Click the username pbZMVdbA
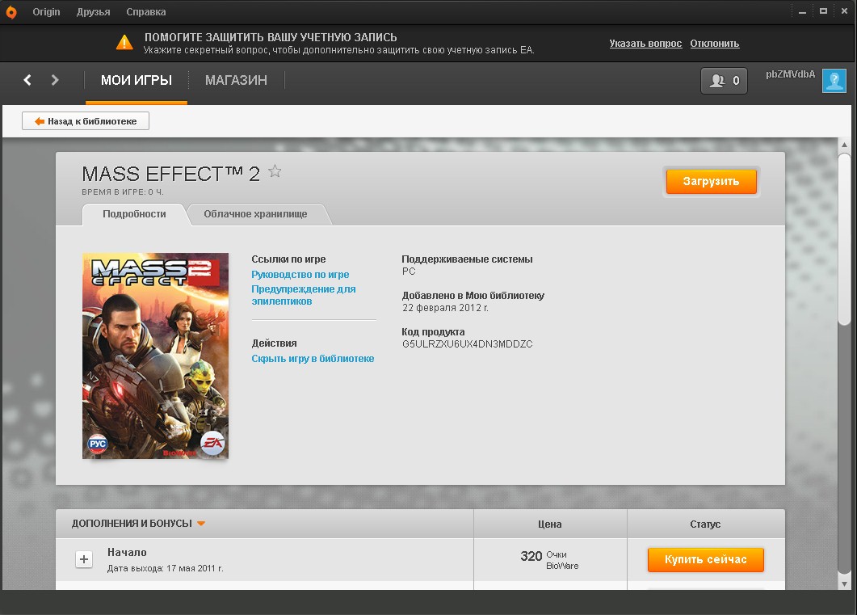 pyautogui.click(x=790, y=74)
